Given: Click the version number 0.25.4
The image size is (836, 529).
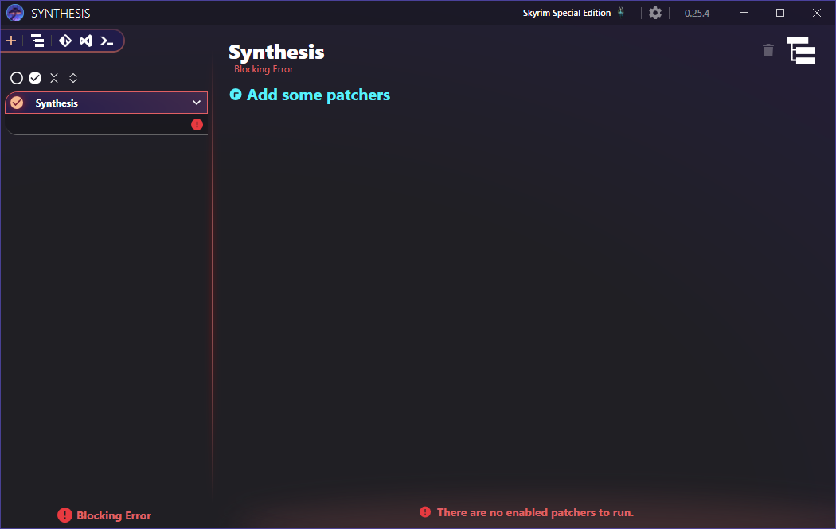Looking at the screenshot, I should pyautogui.click(x=697, y=14).
